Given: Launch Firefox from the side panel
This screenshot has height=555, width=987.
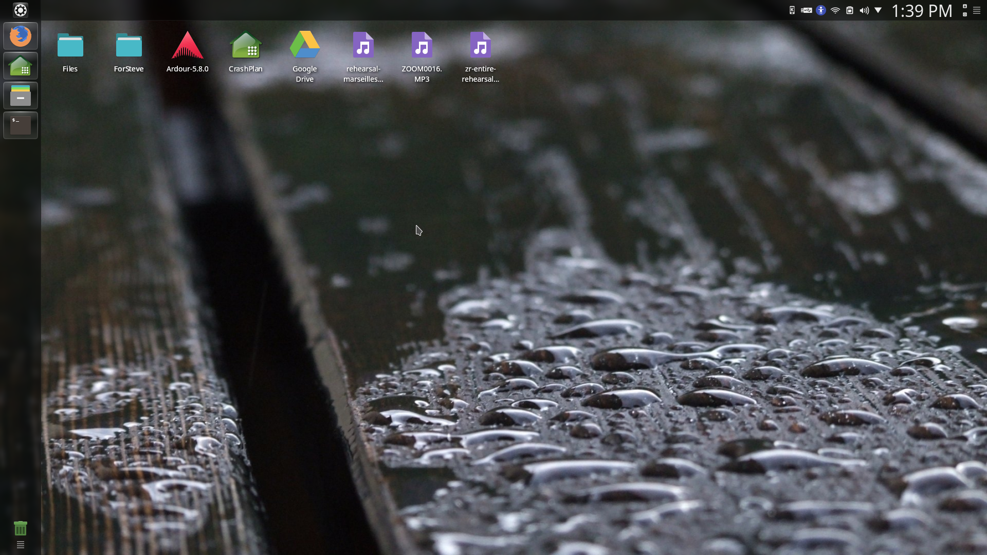Looking at the screenshot, I should [x=21, y=36].
